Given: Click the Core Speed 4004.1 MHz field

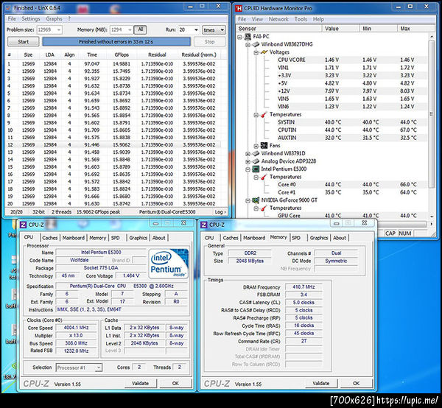Looking at the screenshot, I should 76,328.
